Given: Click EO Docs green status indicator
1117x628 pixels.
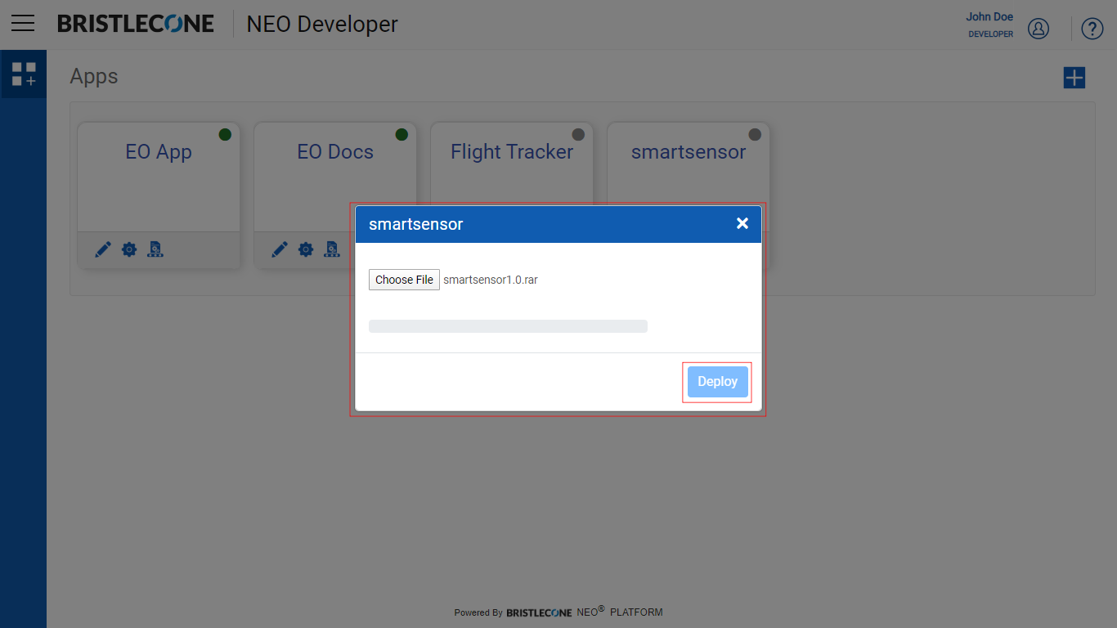Looking at the screenshot, I should pyautogui.click(x=401, y=134).
